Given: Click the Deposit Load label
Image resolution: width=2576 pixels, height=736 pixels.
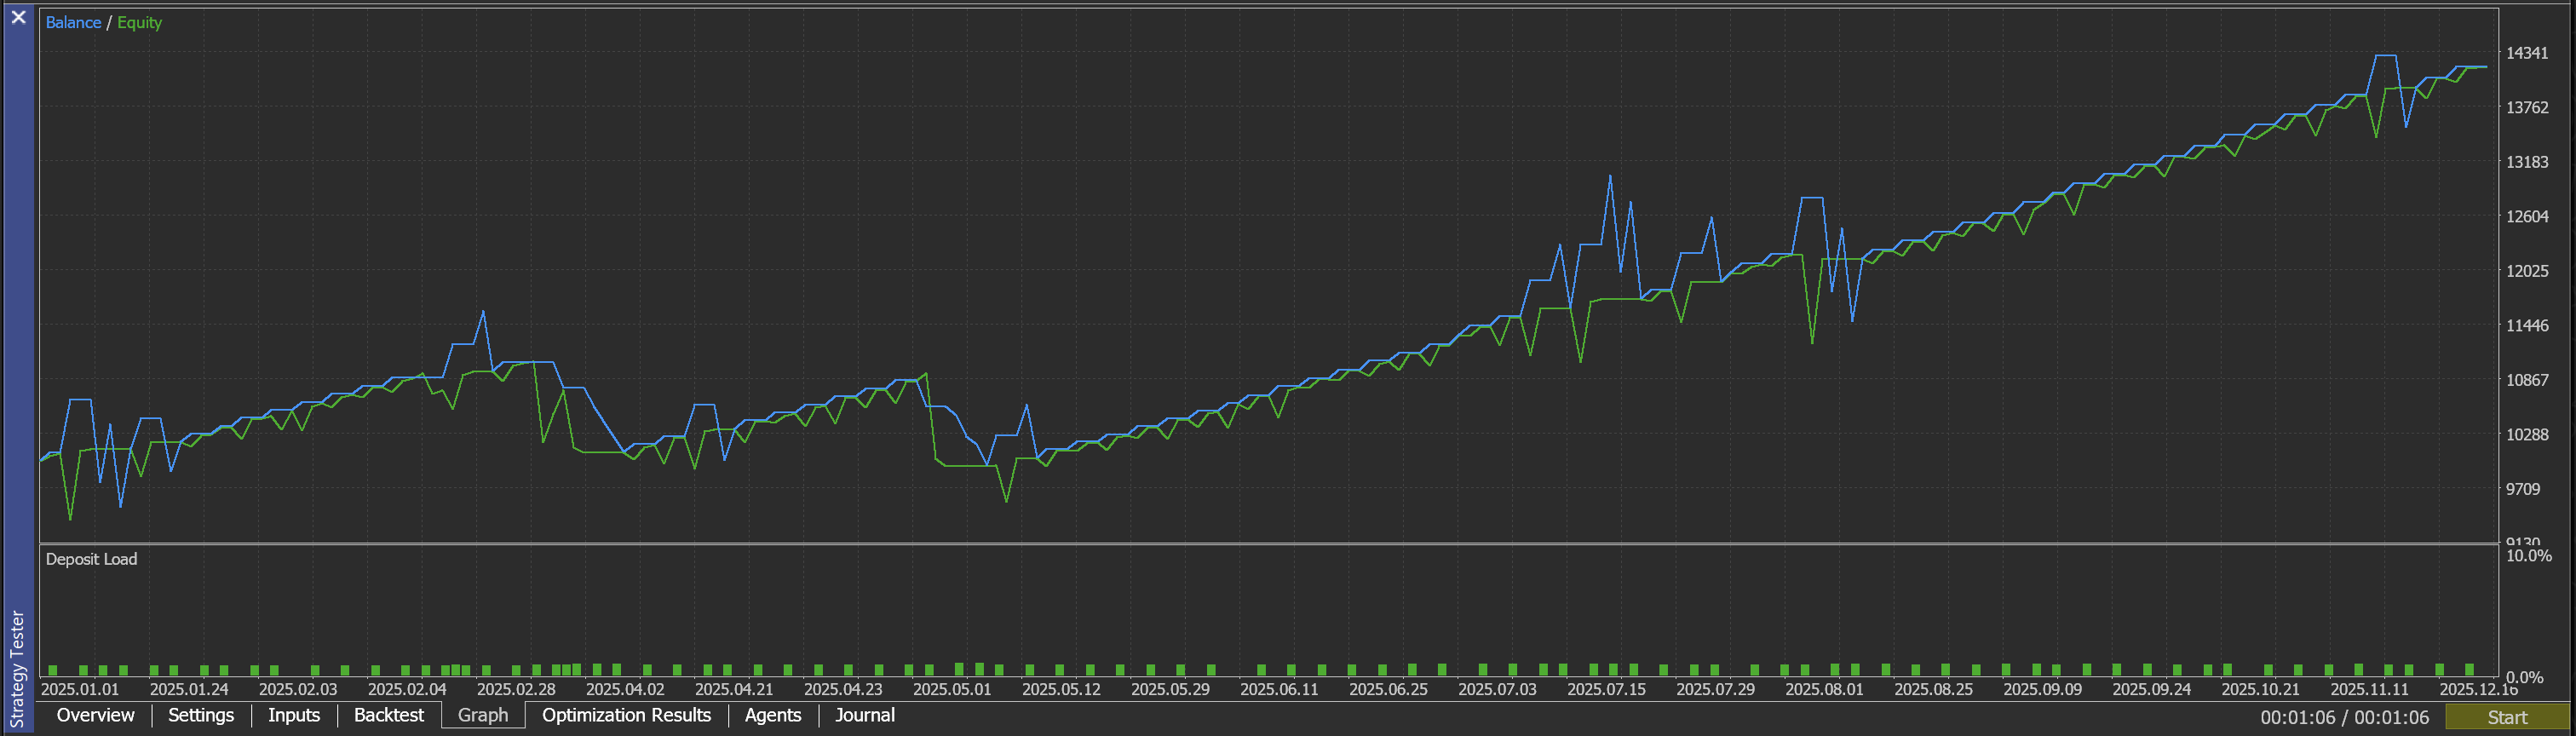Looking at the screenshot, I should pyautogui.click(x=91, y=559).
